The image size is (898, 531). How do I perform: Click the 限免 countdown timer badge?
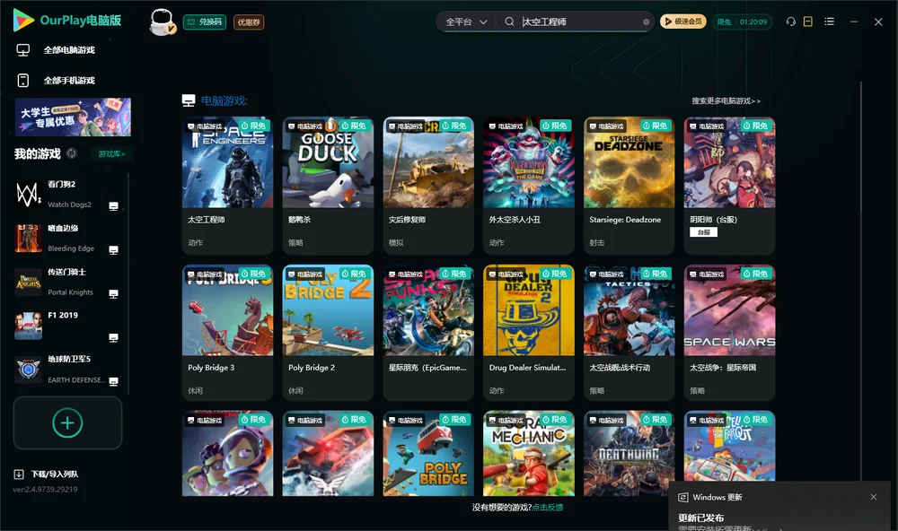(743, 22)
